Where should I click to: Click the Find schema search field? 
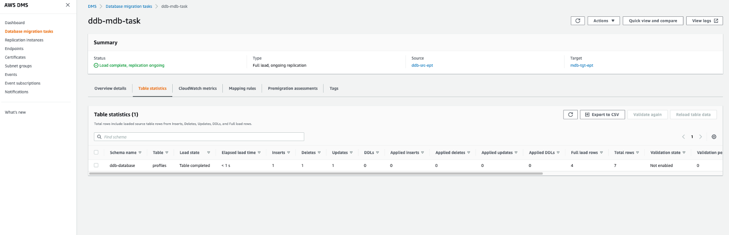pyautogui.click(x=199, y=137)
